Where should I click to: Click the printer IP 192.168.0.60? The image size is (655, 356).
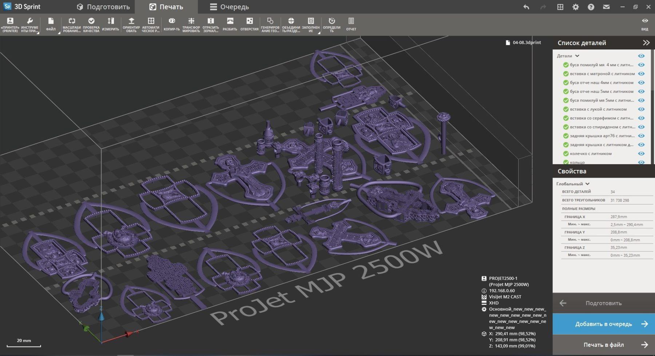(502, 290)
